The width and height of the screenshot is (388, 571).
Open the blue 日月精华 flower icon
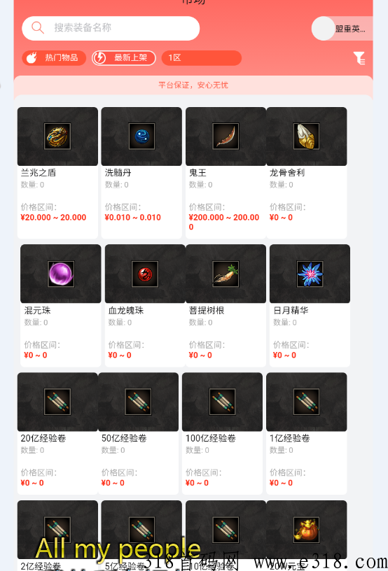pyautogui.click(x=310, y=274)
